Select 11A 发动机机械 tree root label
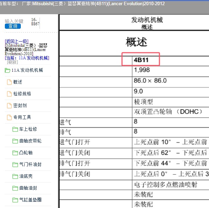Viewport: 209px width, 208px height. click(x=27, y=70)
